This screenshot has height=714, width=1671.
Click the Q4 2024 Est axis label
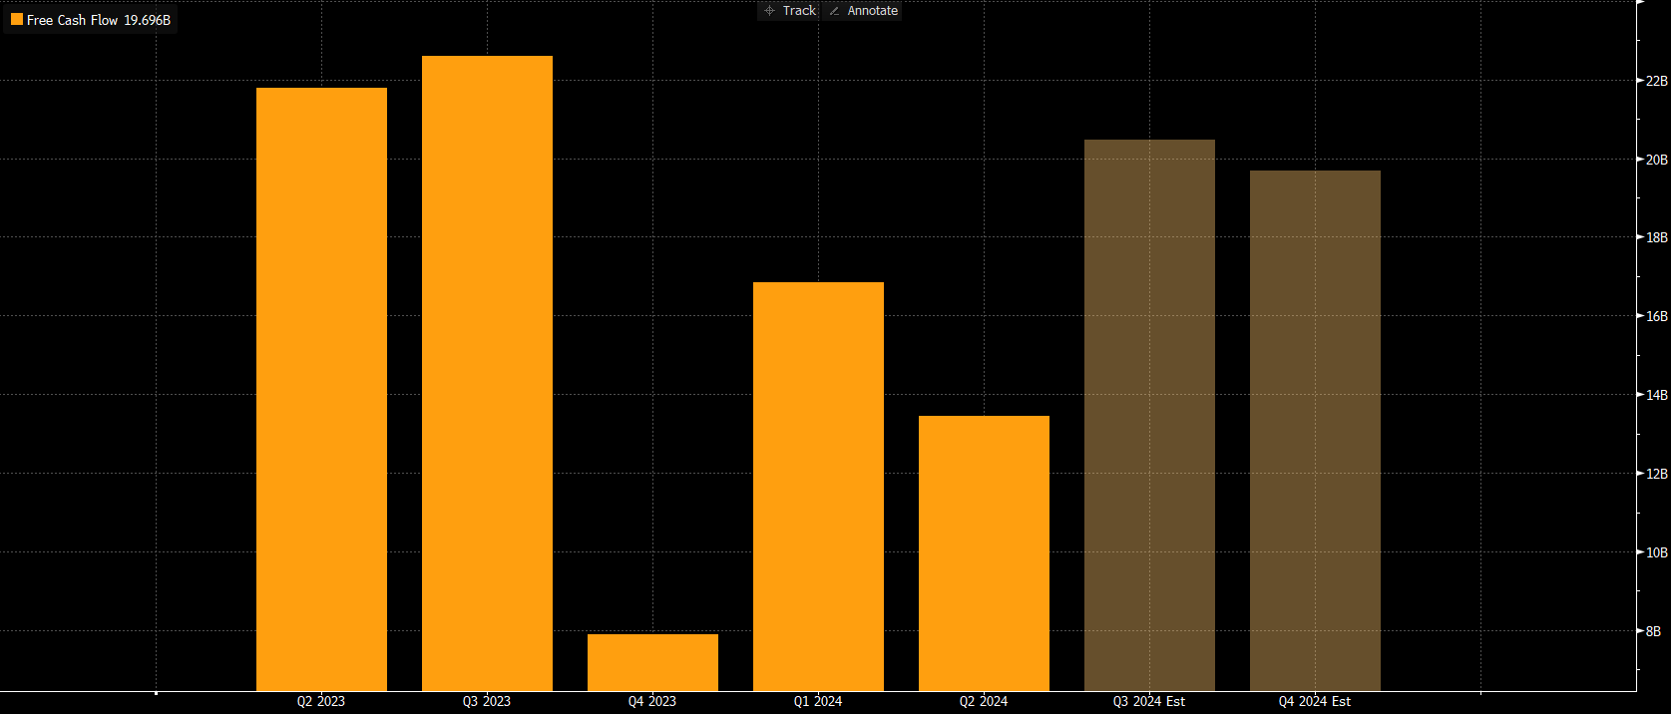tap(1315, 702)
